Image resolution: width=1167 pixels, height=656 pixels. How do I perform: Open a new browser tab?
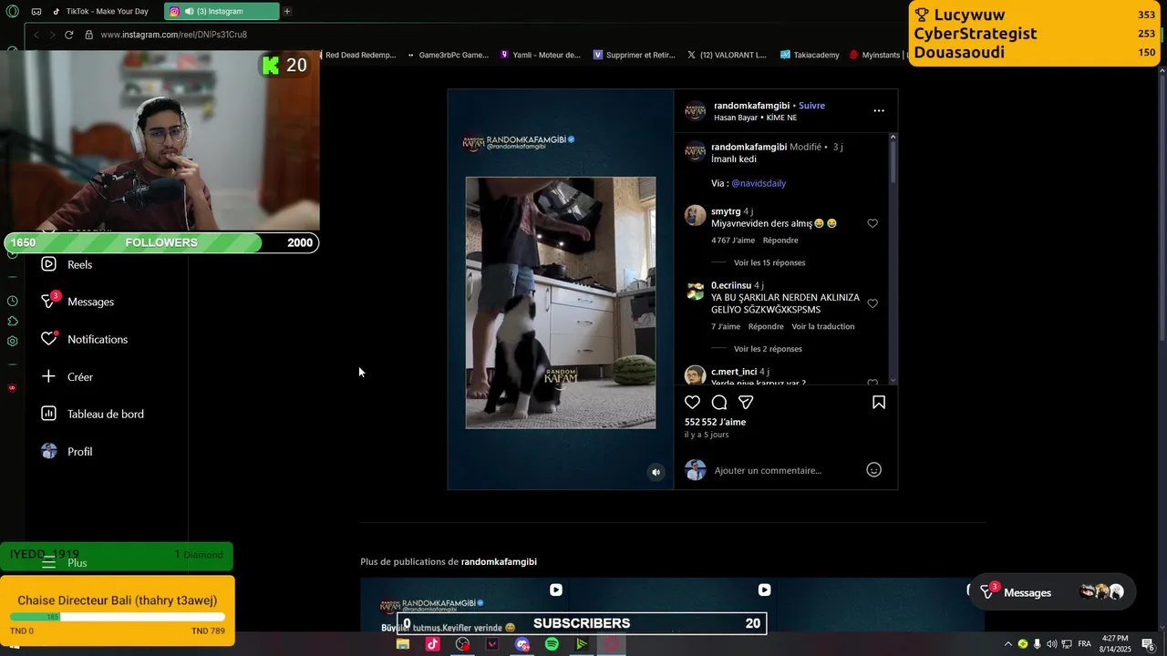click(x=287, y=12)
